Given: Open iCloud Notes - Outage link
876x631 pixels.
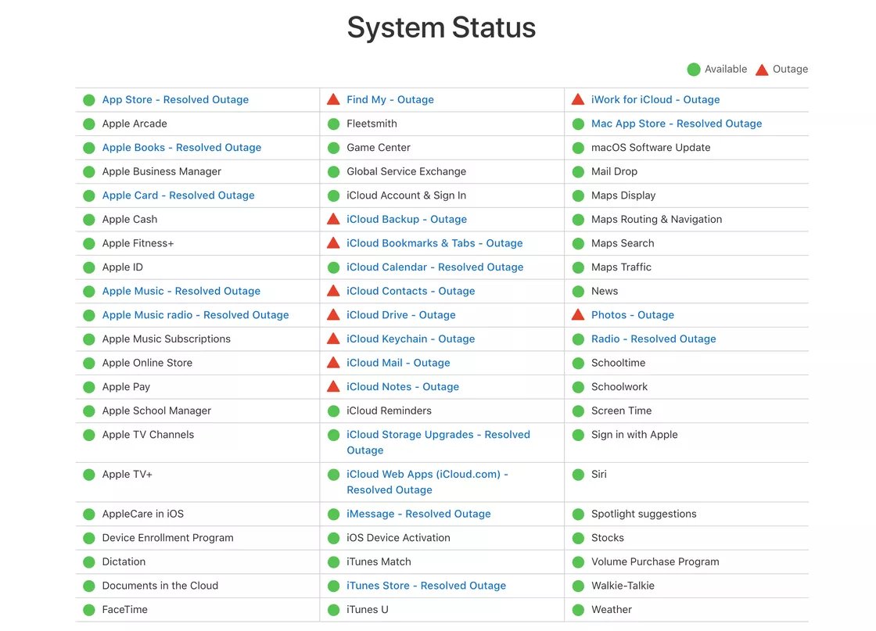Looking at the screenshot, I should coord(403,386).
